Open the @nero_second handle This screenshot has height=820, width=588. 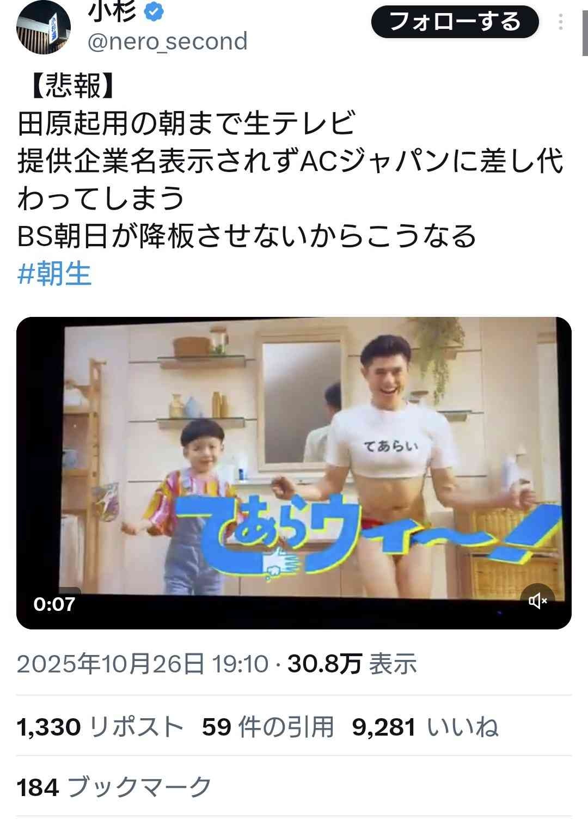pos(168,42)
